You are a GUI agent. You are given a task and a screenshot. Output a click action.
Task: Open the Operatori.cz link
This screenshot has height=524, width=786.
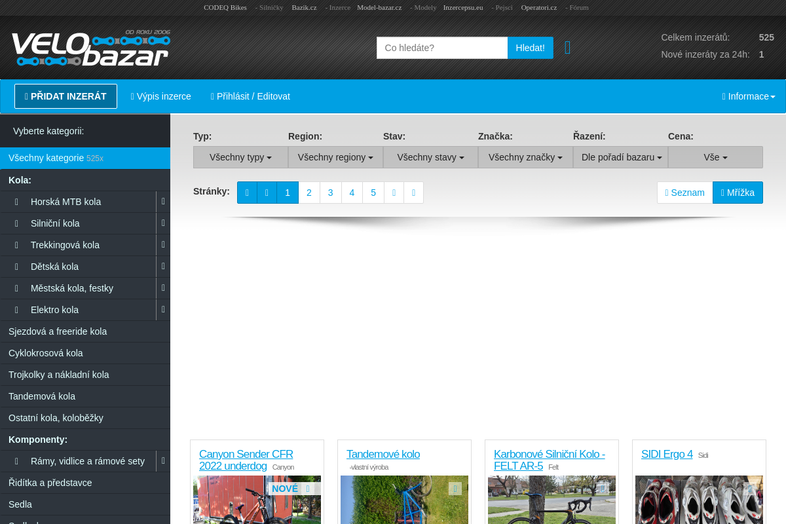539,7
